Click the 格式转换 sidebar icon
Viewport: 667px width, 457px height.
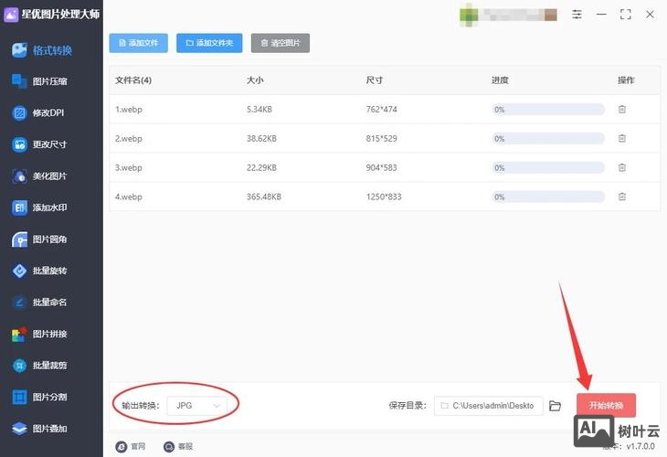(x=19, y=50)
